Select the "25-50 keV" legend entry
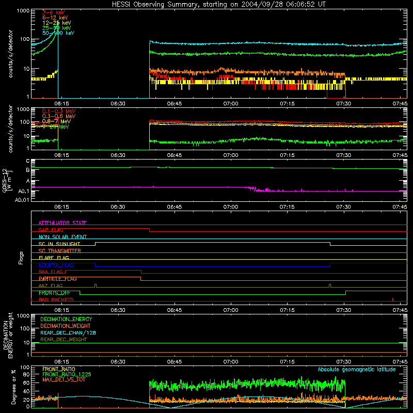This screenshot has width=413, height=413. tap(56, 28)
